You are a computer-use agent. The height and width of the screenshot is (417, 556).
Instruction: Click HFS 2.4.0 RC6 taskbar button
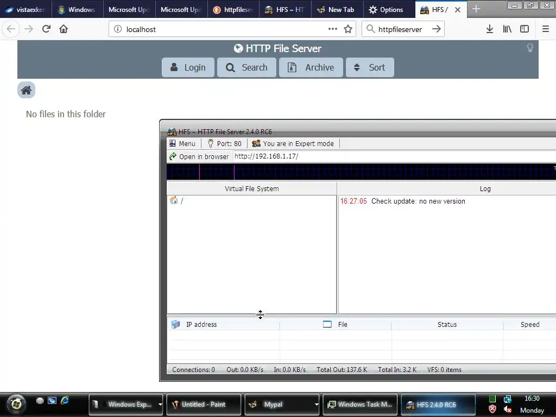pos(438,404)
